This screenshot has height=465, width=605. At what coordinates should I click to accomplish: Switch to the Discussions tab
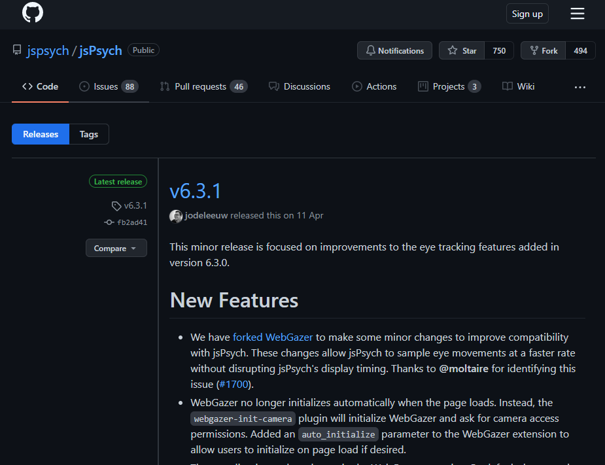click(300, 86)
